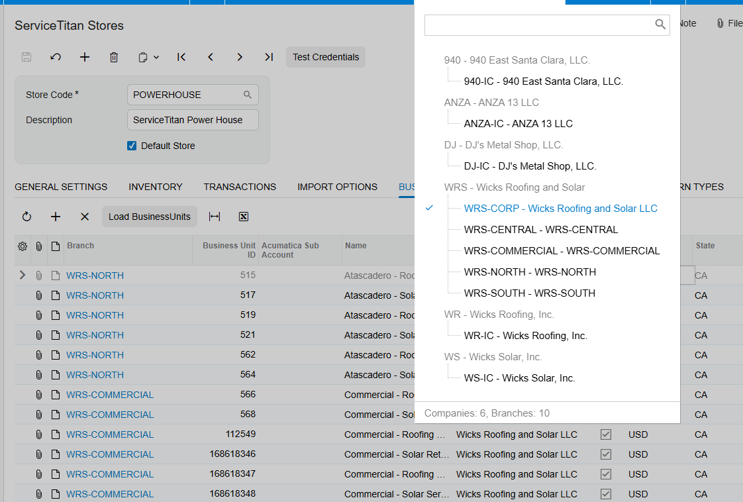Click the search magnifier in branch selector
The image size is (743, 502).
pos(660,25)
